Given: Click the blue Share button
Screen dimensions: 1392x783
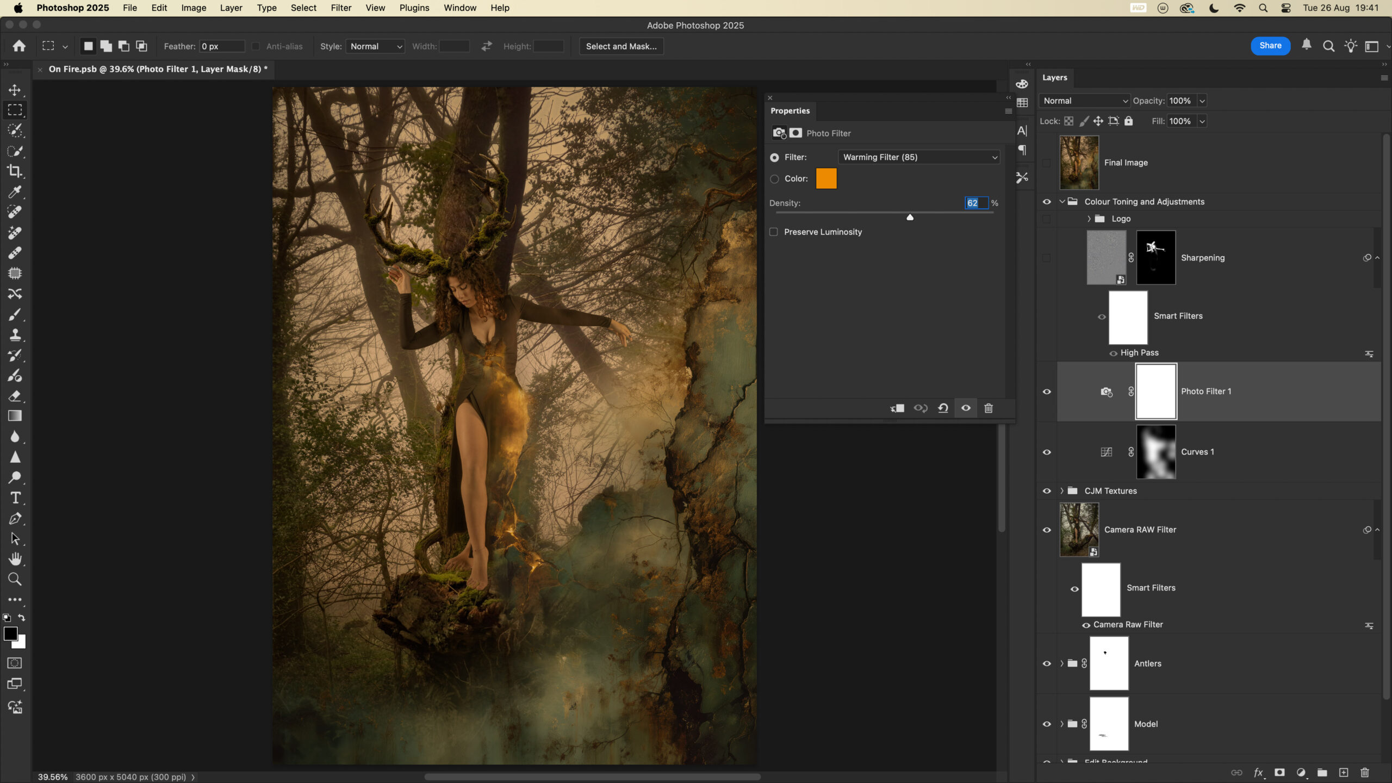Looking at the screenshot, I should tap(1270, 46).
